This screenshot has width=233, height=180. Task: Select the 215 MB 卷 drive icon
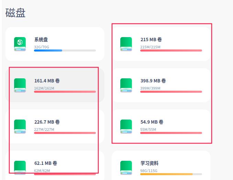(126, 44)
